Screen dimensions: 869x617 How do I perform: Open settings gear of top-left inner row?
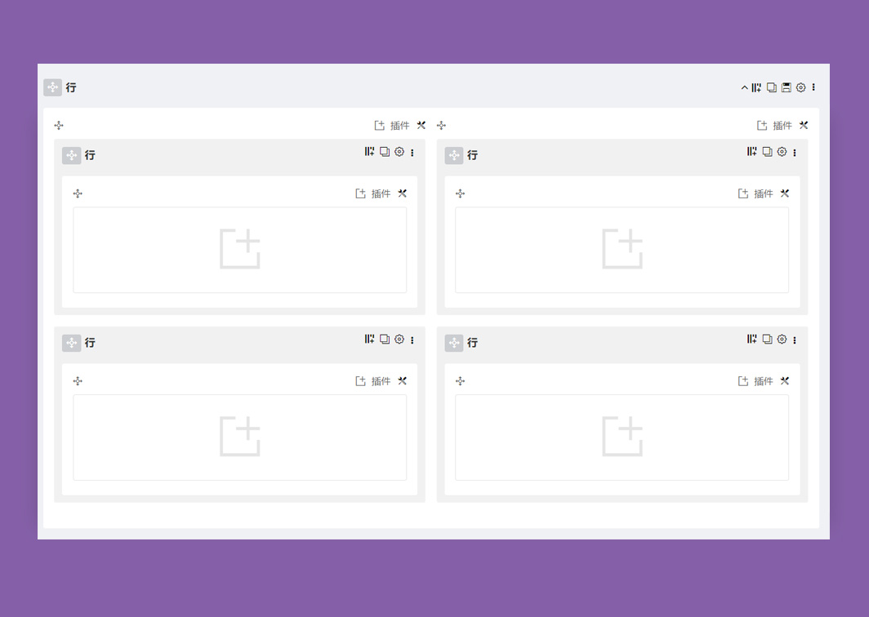click(399, 152)
